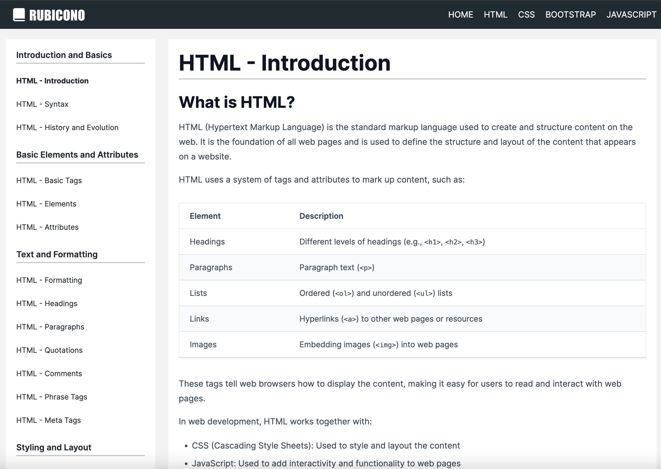
Task: Open the HTML nav menu item
Action: (495, 15)
